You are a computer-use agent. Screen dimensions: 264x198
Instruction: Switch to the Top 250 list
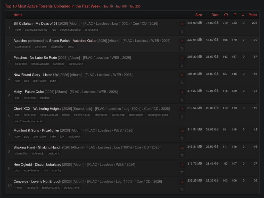click(135, 6)
